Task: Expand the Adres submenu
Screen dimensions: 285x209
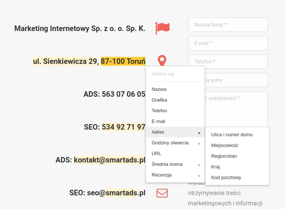Action: pyautogui.click(x=175, y=132)
